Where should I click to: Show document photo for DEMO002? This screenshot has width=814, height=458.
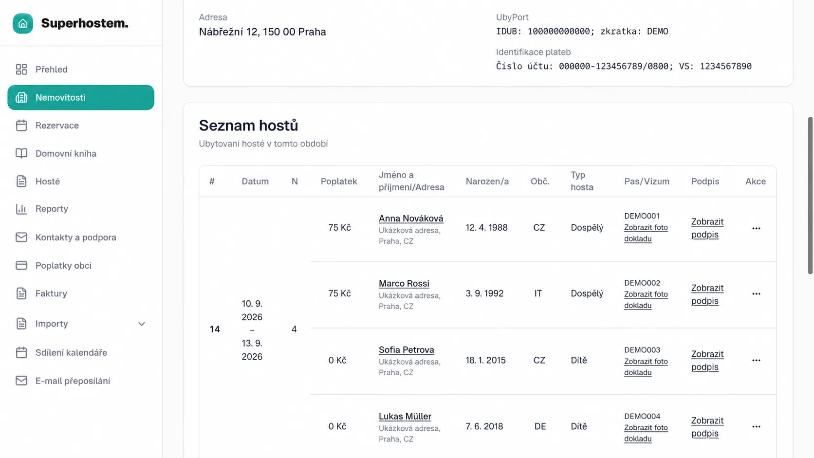646,300
